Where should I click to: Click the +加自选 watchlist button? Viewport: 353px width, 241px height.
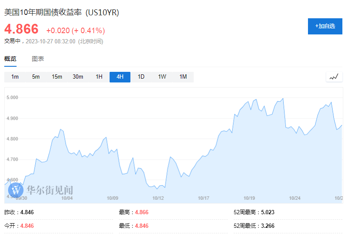(x=325, y=26)
